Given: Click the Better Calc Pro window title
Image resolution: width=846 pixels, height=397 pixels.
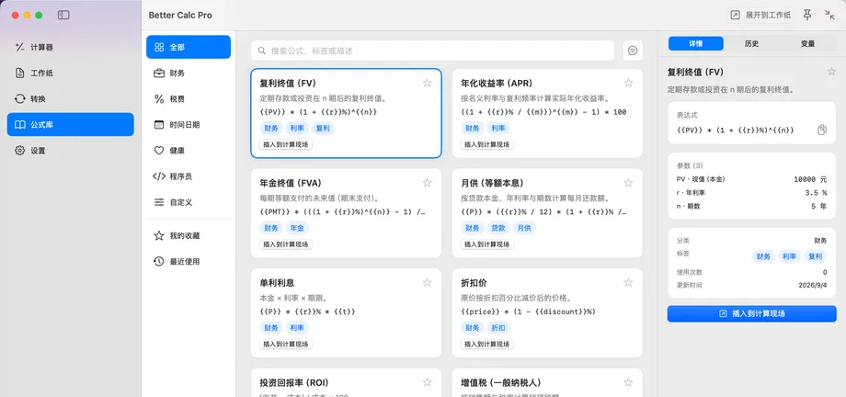Looking at the screenshot, I should click(180, 15).
